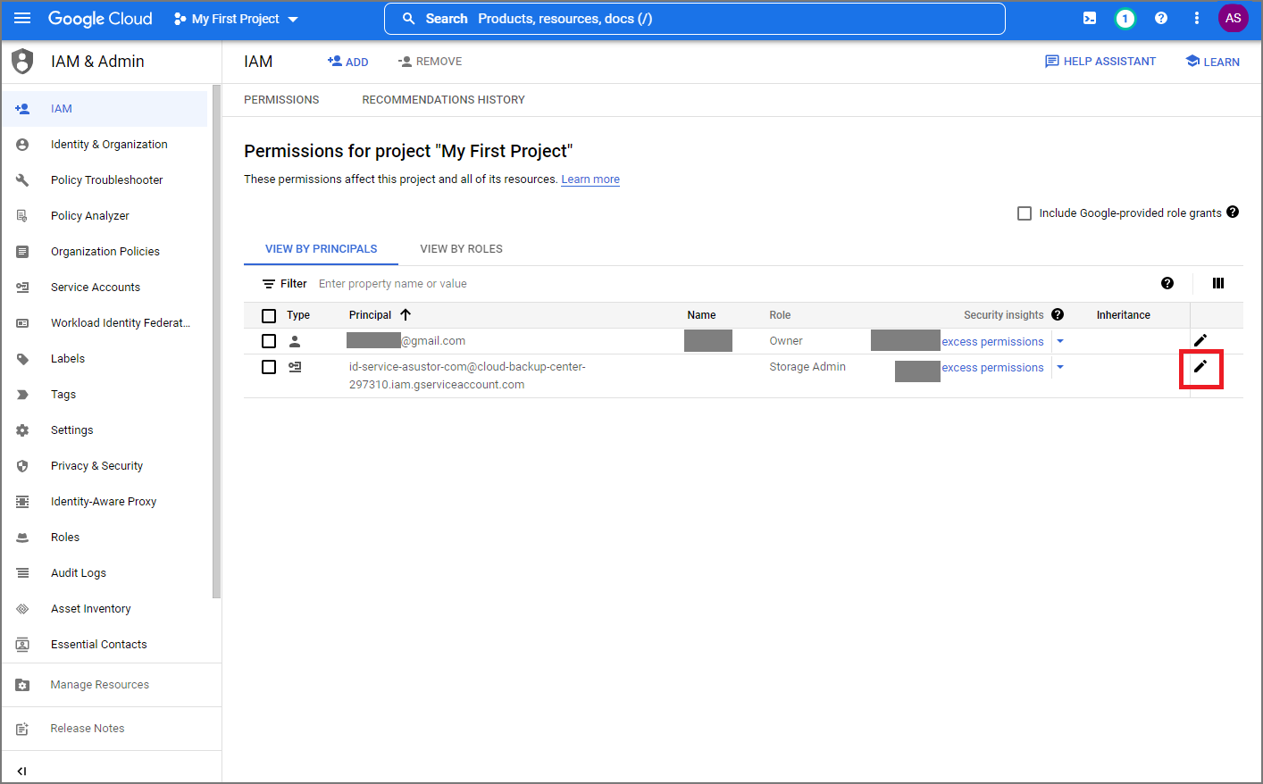
Task: Sort by Principal column arrow
Action: tap(406, 314)
